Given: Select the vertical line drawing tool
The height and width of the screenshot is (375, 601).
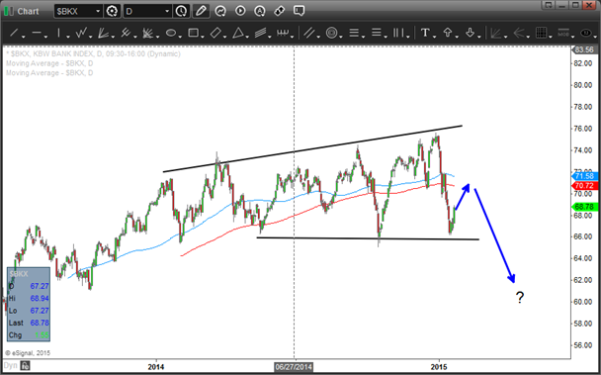Looking at the screenshot, I should (58, 33).
